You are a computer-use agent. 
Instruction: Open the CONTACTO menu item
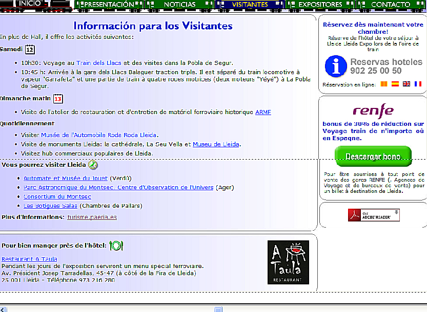[390, 5]
